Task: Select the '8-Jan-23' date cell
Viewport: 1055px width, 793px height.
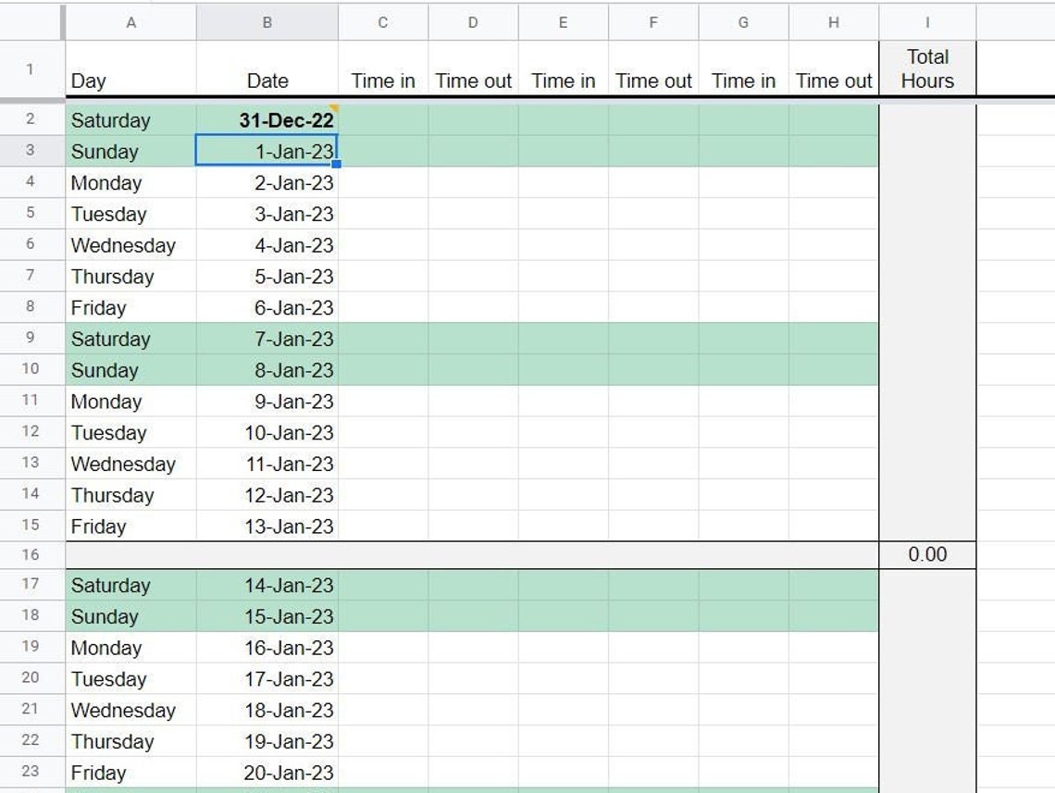Action: [267, 369]
